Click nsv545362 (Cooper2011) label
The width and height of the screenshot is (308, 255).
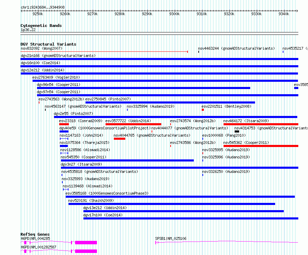click(x=246, y=143)
